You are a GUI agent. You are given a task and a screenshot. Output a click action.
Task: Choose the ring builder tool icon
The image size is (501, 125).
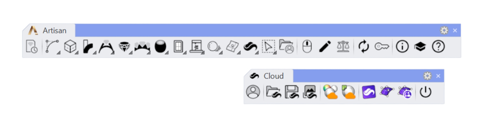click(106, 46)
